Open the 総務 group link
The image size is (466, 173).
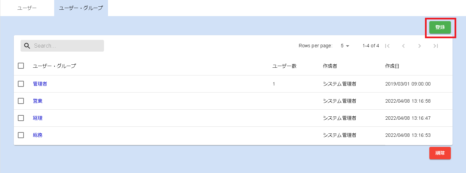(x=38, y=135)
